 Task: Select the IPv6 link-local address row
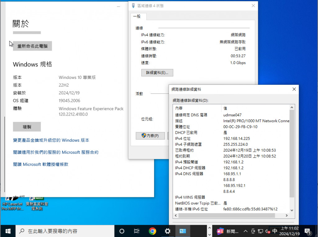232,209
